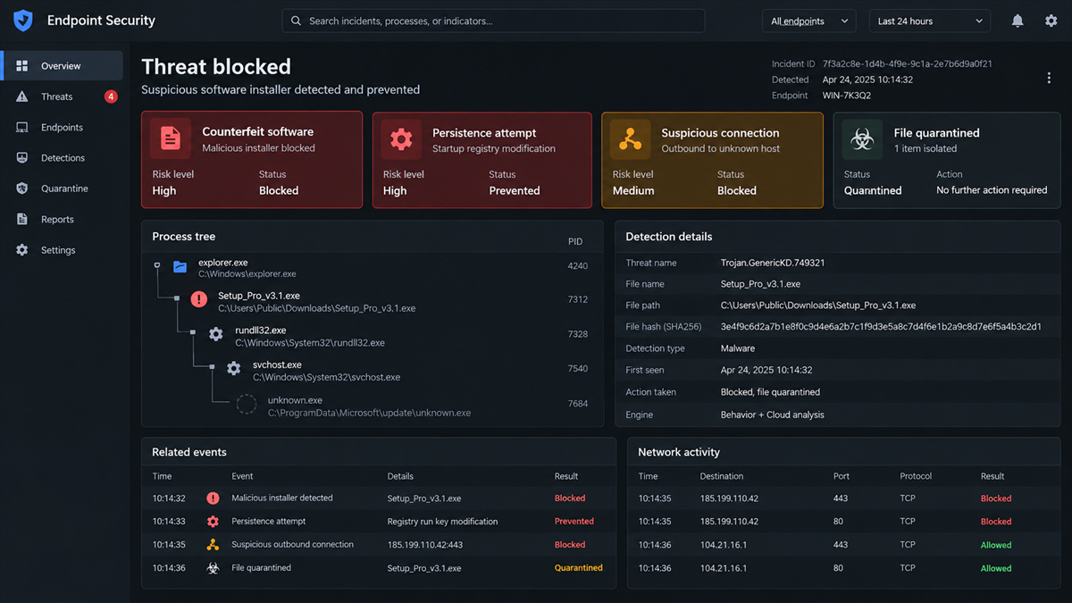Open the Last 24 hours time dropdown
Viewport: 1072px width, 603px height.
click(x=930, y=21)
